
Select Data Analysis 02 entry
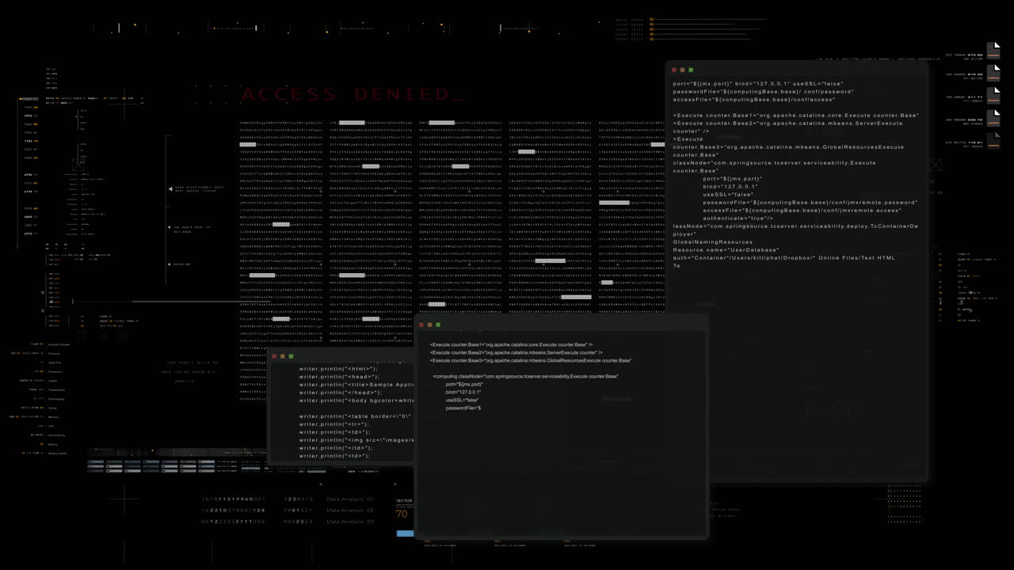(349, 511)
